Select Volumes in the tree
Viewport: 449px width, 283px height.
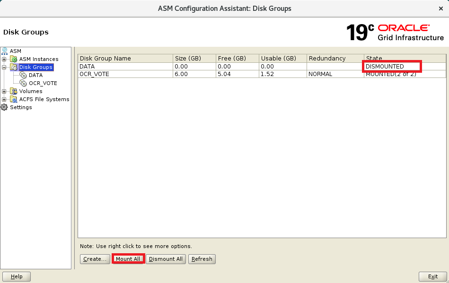click(31, 91)
